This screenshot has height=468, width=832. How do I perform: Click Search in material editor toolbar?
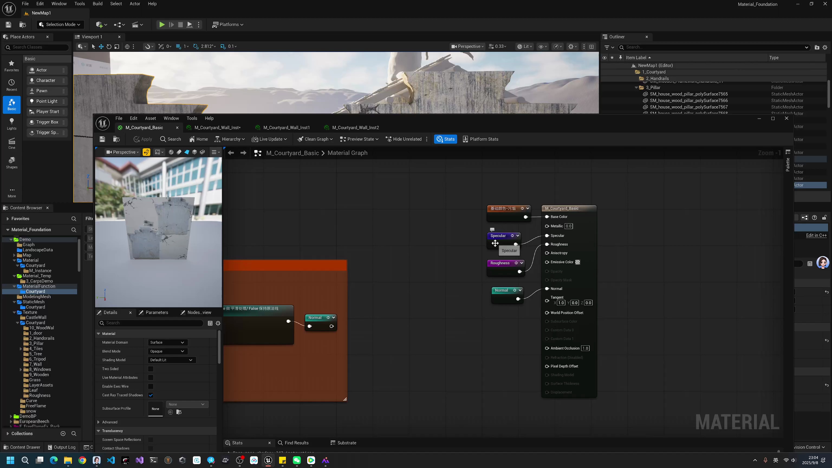tap(171, 139)
